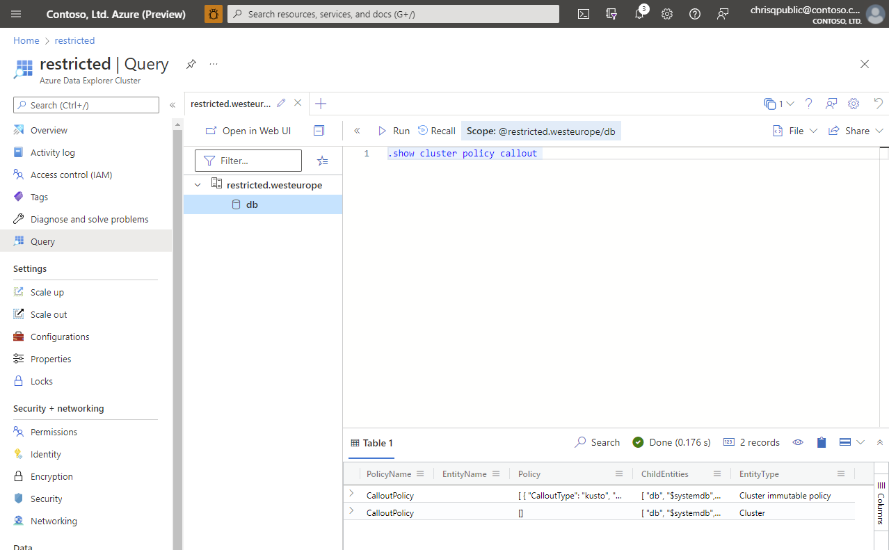The width and height of the screenshot is (889, 550).
Task: Collapse the results panel with double chevron
Action: [x=880, y=442]
